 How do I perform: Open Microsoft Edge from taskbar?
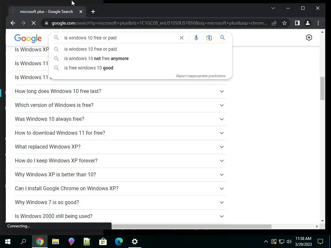[119, 242]
